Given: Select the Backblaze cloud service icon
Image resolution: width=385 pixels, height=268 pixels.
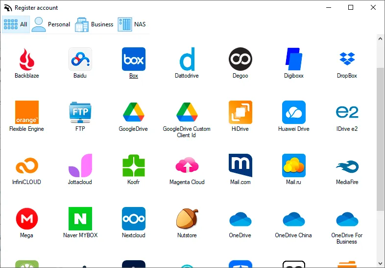Looking at the screenshot, I should (27, 59).
